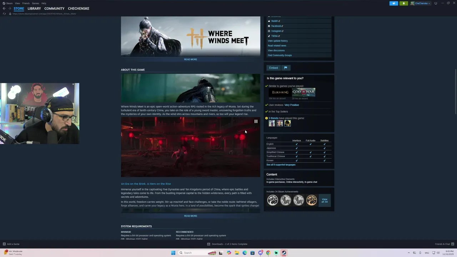Click the blue announcements megaphone button

[x=394, y=3]
